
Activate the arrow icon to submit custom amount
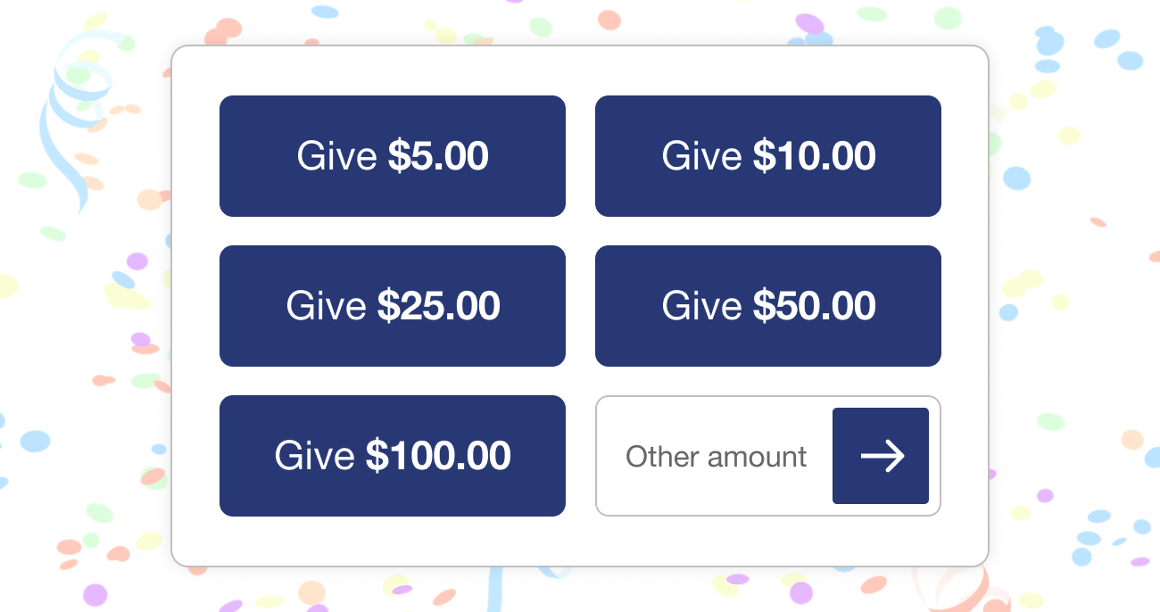[x=881, y=456]
